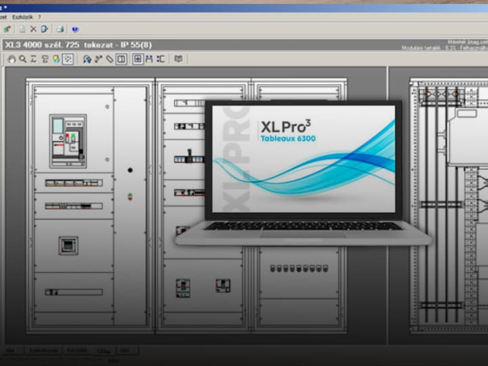Select the second bottom tab
Image resolution: width=488 pixels, height=366 pixels.
tap(43, 350)
